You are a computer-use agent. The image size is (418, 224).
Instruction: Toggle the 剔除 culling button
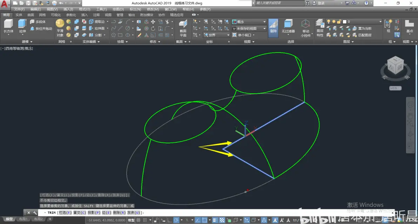click(x=273, y=28)
